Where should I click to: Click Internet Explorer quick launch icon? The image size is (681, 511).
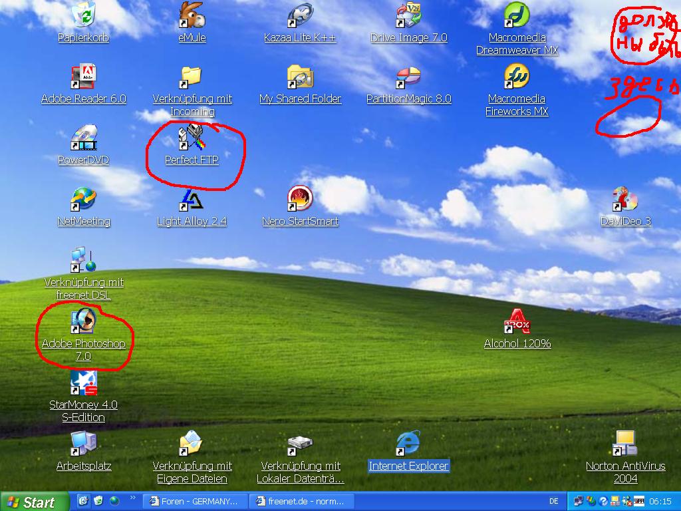pyautogui.click(x=83, y=501)
